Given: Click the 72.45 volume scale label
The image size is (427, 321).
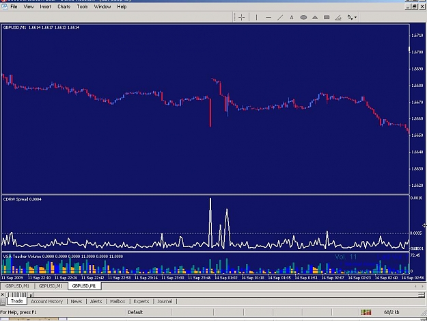Looking at the screenshot, I should coord(415,255).
